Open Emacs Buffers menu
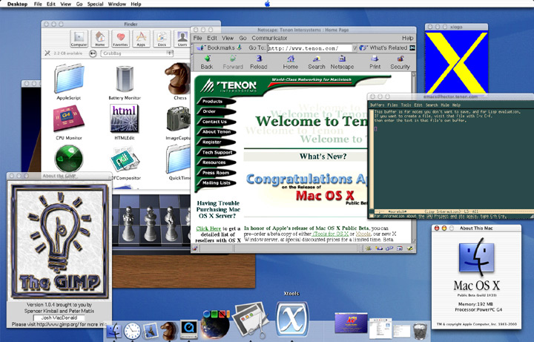 [x=377, y=105]
